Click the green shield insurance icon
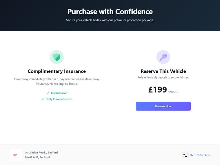The image size is (220, 165). point(57,57)
